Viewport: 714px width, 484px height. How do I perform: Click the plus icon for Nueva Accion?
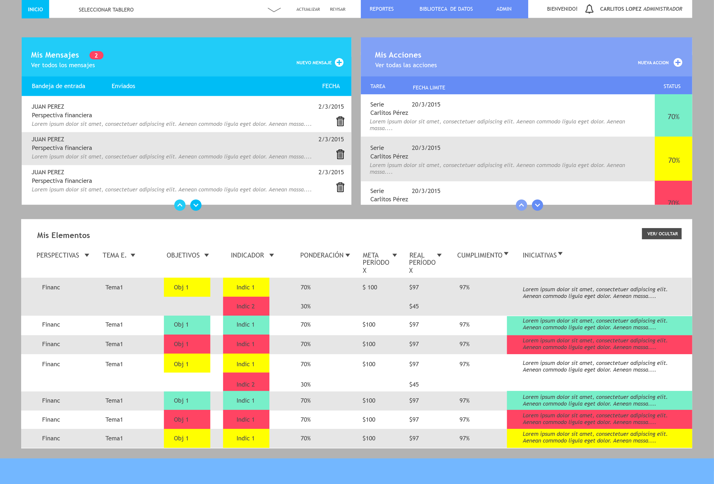click(677, 62)
